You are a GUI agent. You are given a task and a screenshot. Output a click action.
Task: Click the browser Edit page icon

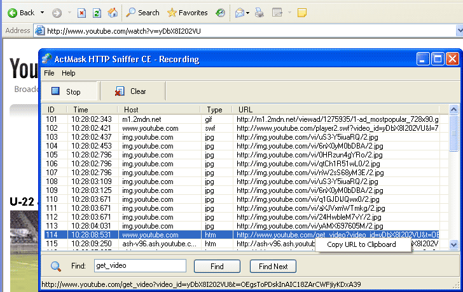point(277,13)
